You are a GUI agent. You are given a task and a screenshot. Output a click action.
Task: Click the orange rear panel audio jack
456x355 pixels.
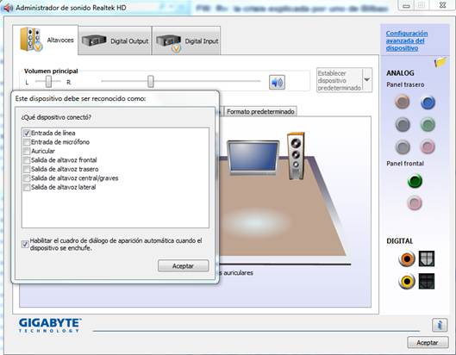[x=403, y=102]
